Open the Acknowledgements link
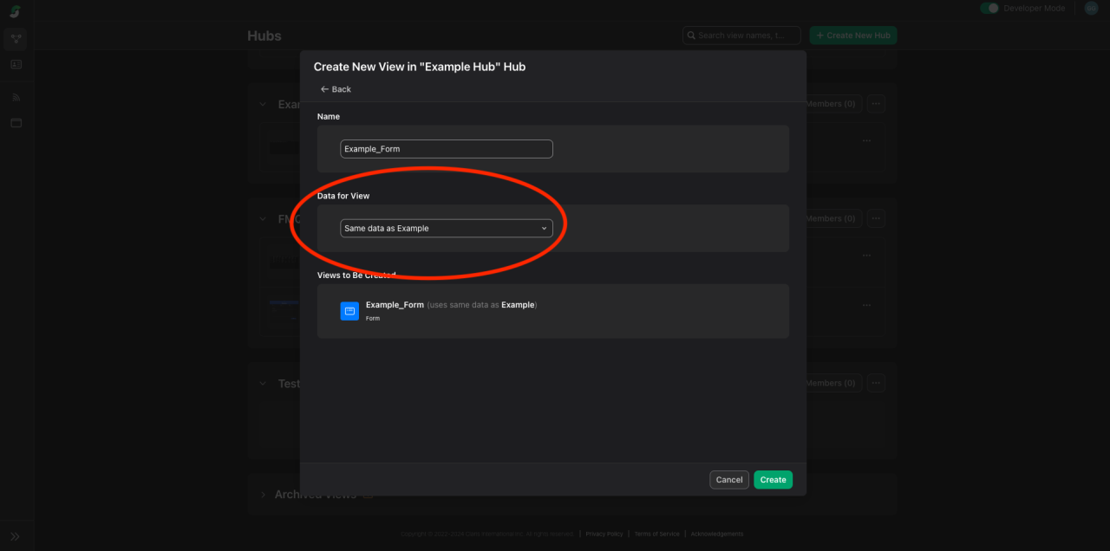Screen dimensions: 1110x551 (x=717, y=534)
